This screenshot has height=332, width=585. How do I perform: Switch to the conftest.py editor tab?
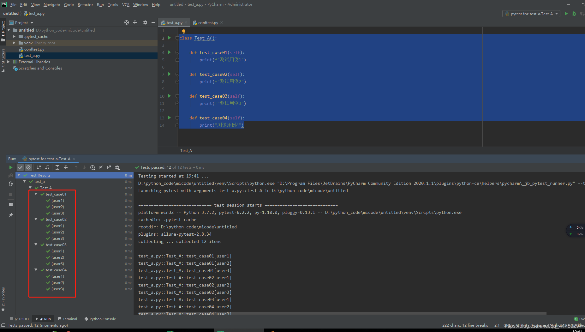[208, 23]
